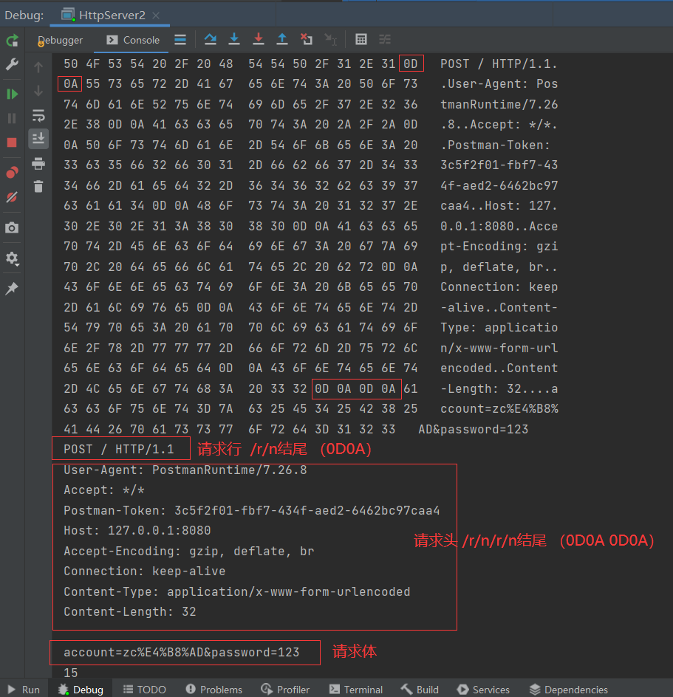Screen dimensions: 673x697
Task: Open the Services tool window
Action: pos(483,690)
